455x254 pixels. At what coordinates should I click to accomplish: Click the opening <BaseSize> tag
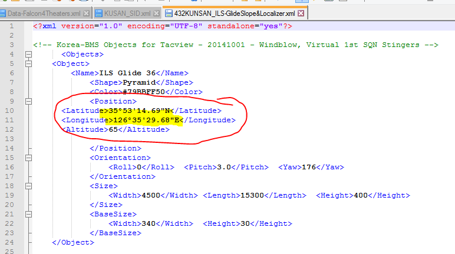[113, 215]
